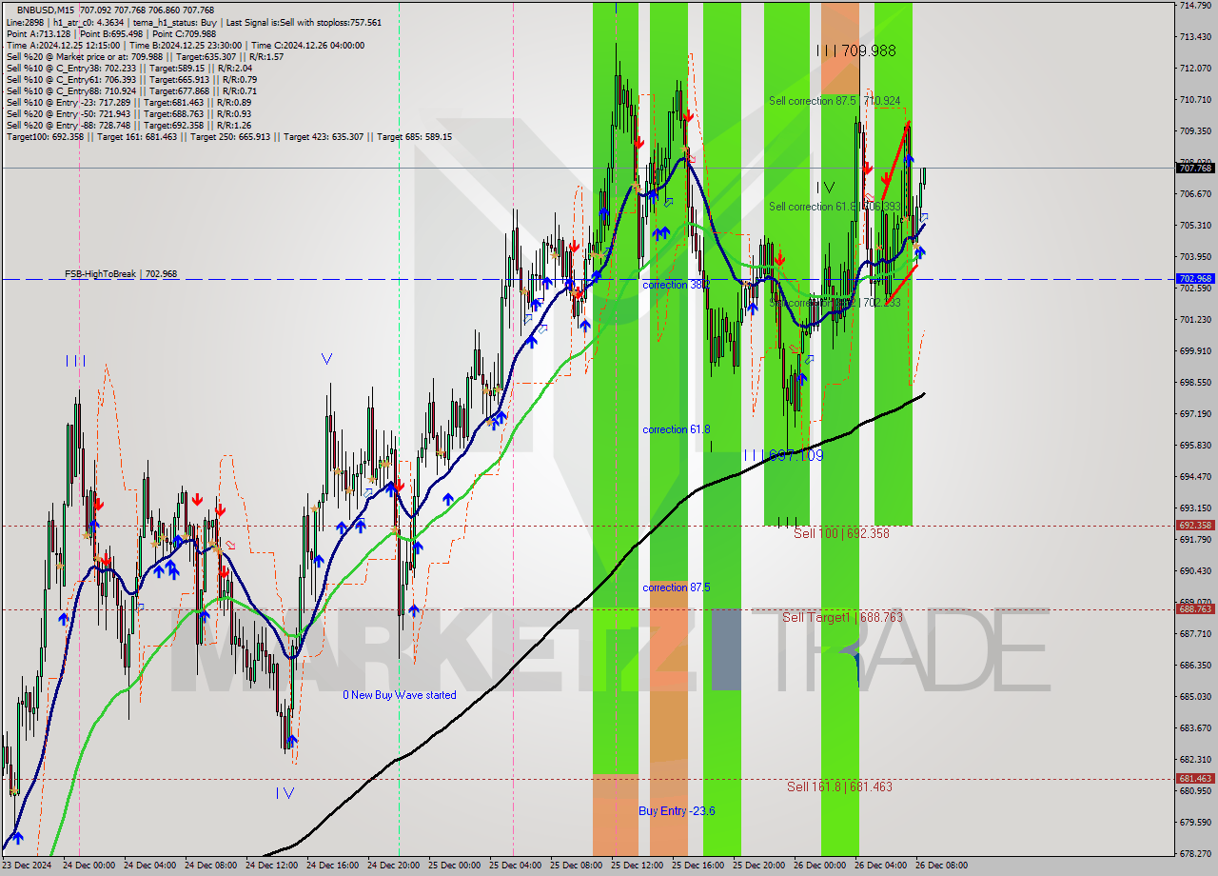Click the 678.270 price axis value
The height and width of the screenshot is (876, 1218).
click(x=1195, y=854)
